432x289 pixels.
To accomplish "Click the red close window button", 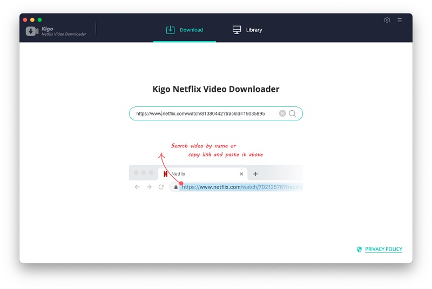I will coord(25,20).
